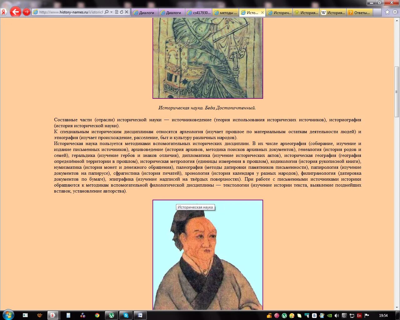
Task: Go forward with the red forward arrow
Action: (27, 12)
